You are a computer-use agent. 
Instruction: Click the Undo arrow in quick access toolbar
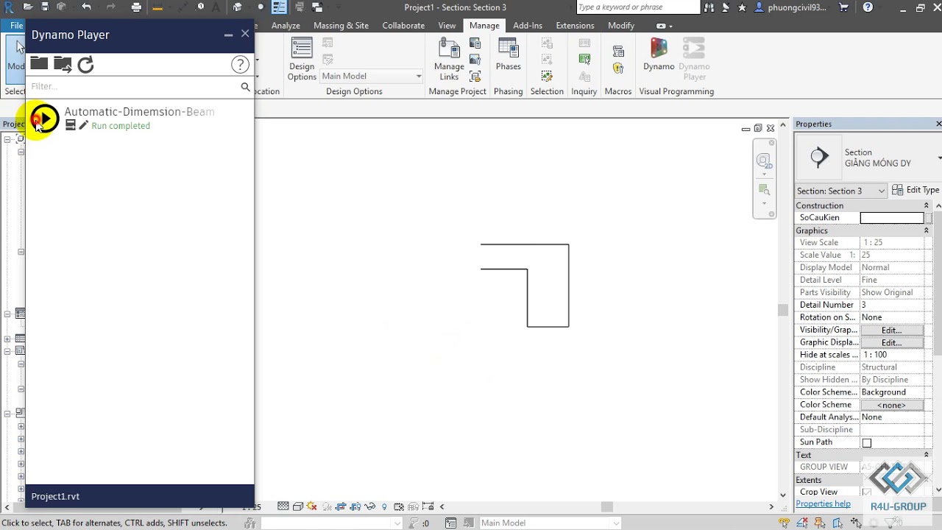pyautogui.click(x=86, y=7)
